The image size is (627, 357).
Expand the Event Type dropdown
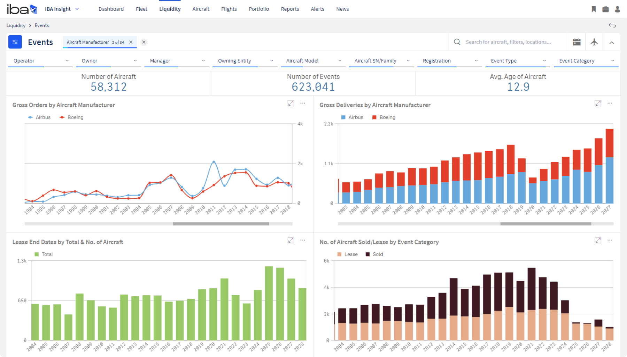coord(518,61)
